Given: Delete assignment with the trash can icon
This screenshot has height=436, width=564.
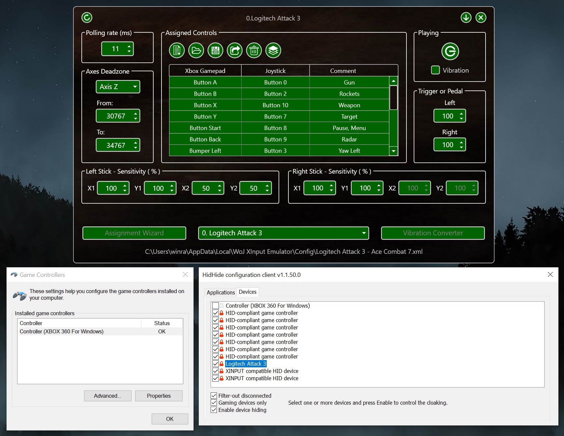Looking at the screenshot, I should click(254, 50).
